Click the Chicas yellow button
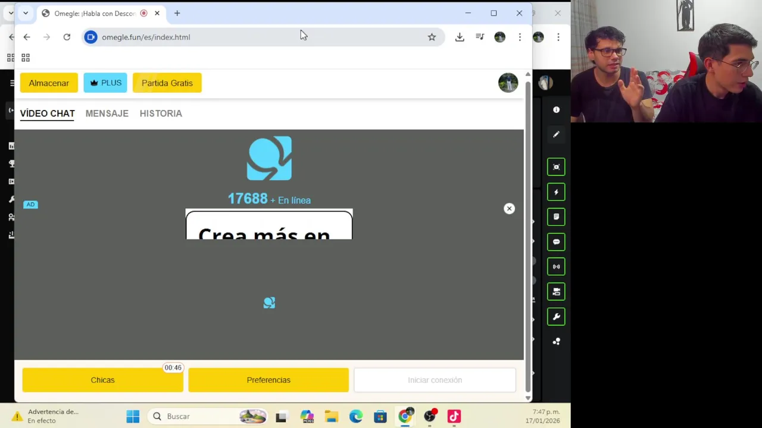This screenshot has width=762, height=428. 102,380
